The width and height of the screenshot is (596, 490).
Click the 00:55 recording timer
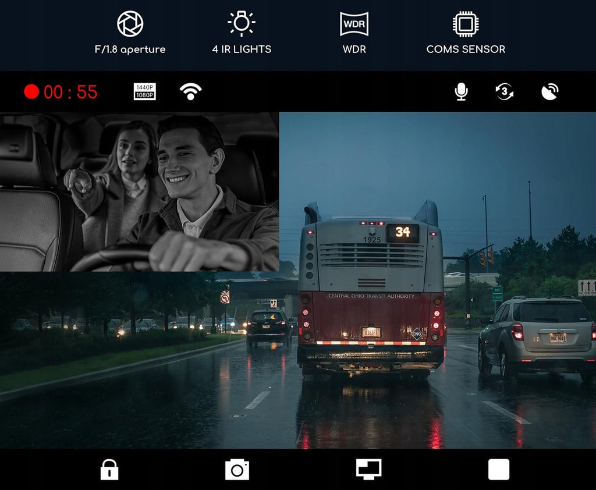pos(70,92)
